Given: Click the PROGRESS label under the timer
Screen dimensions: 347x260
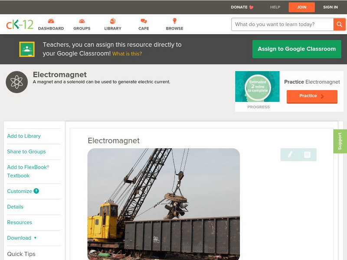Looking at the screenshot, I should click(x=259, y=107).
